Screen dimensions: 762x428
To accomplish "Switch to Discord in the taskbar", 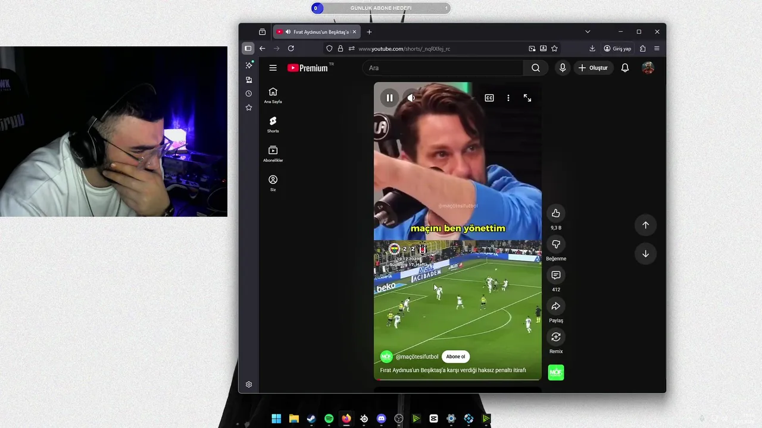I will (381, 419).
